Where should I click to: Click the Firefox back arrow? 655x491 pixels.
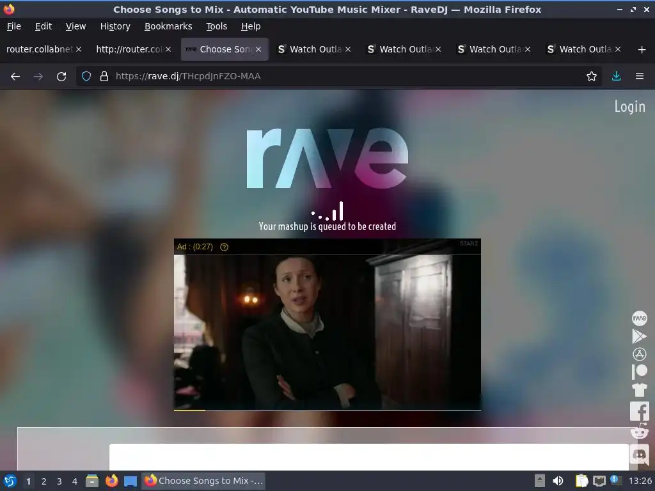(15, 77)
